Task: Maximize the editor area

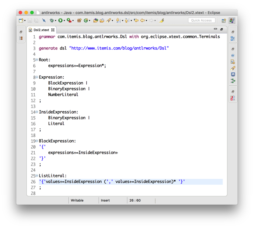Action: 221,29
